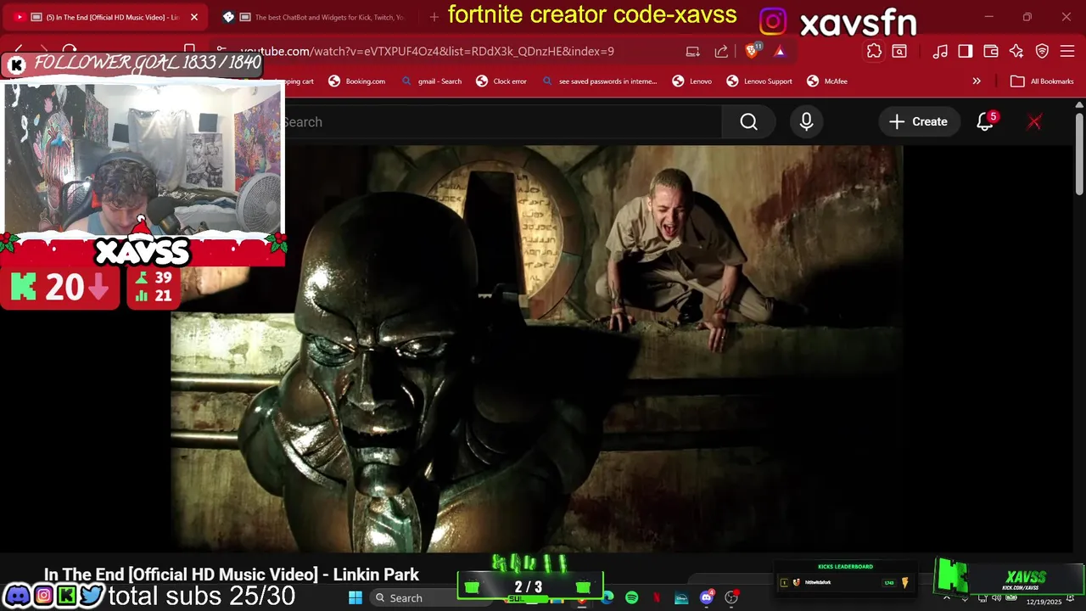
Task: Open a new tab with plus button
Action: tap(434, 17)
